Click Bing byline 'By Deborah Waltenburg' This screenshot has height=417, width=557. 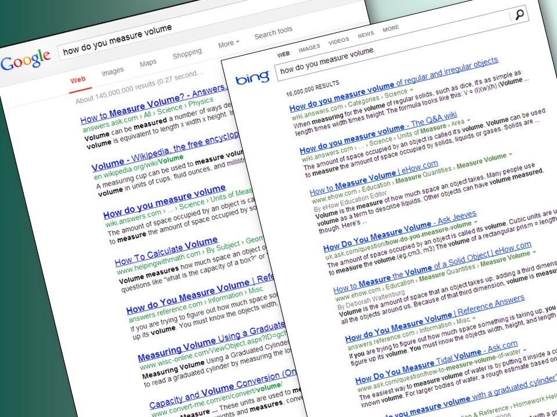point(371,299)
